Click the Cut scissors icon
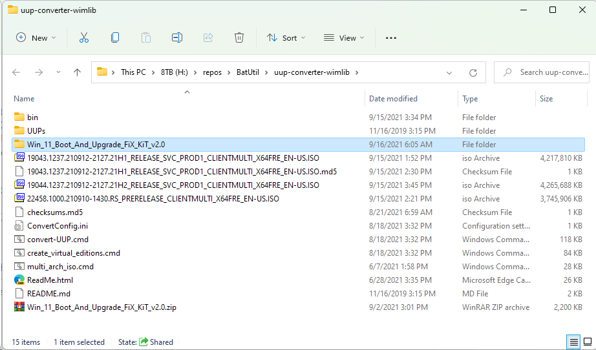This screenshot has height=350, width=596. (x=83, y=38)
